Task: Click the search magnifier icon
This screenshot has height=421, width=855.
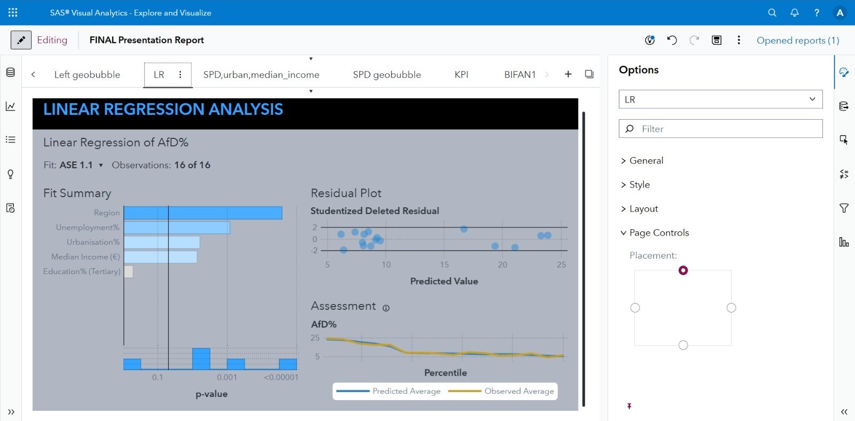Action: pyautogui.click(x=772, y=13)
